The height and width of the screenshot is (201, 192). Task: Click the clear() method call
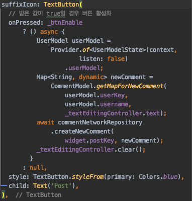130,150
